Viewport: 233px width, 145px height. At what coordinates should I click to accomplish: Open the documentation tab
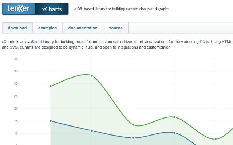tap(83, 28)
